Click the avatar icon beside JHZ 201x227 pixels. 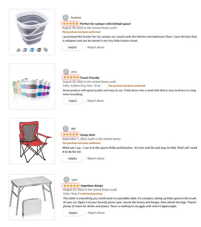click(66, 129)
